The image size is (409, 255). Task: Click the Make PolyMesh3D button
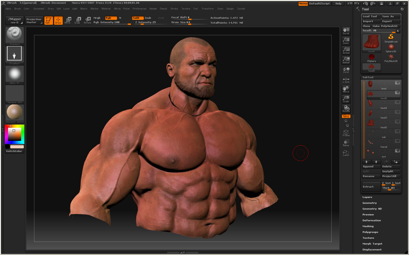[x=386, y=26]
